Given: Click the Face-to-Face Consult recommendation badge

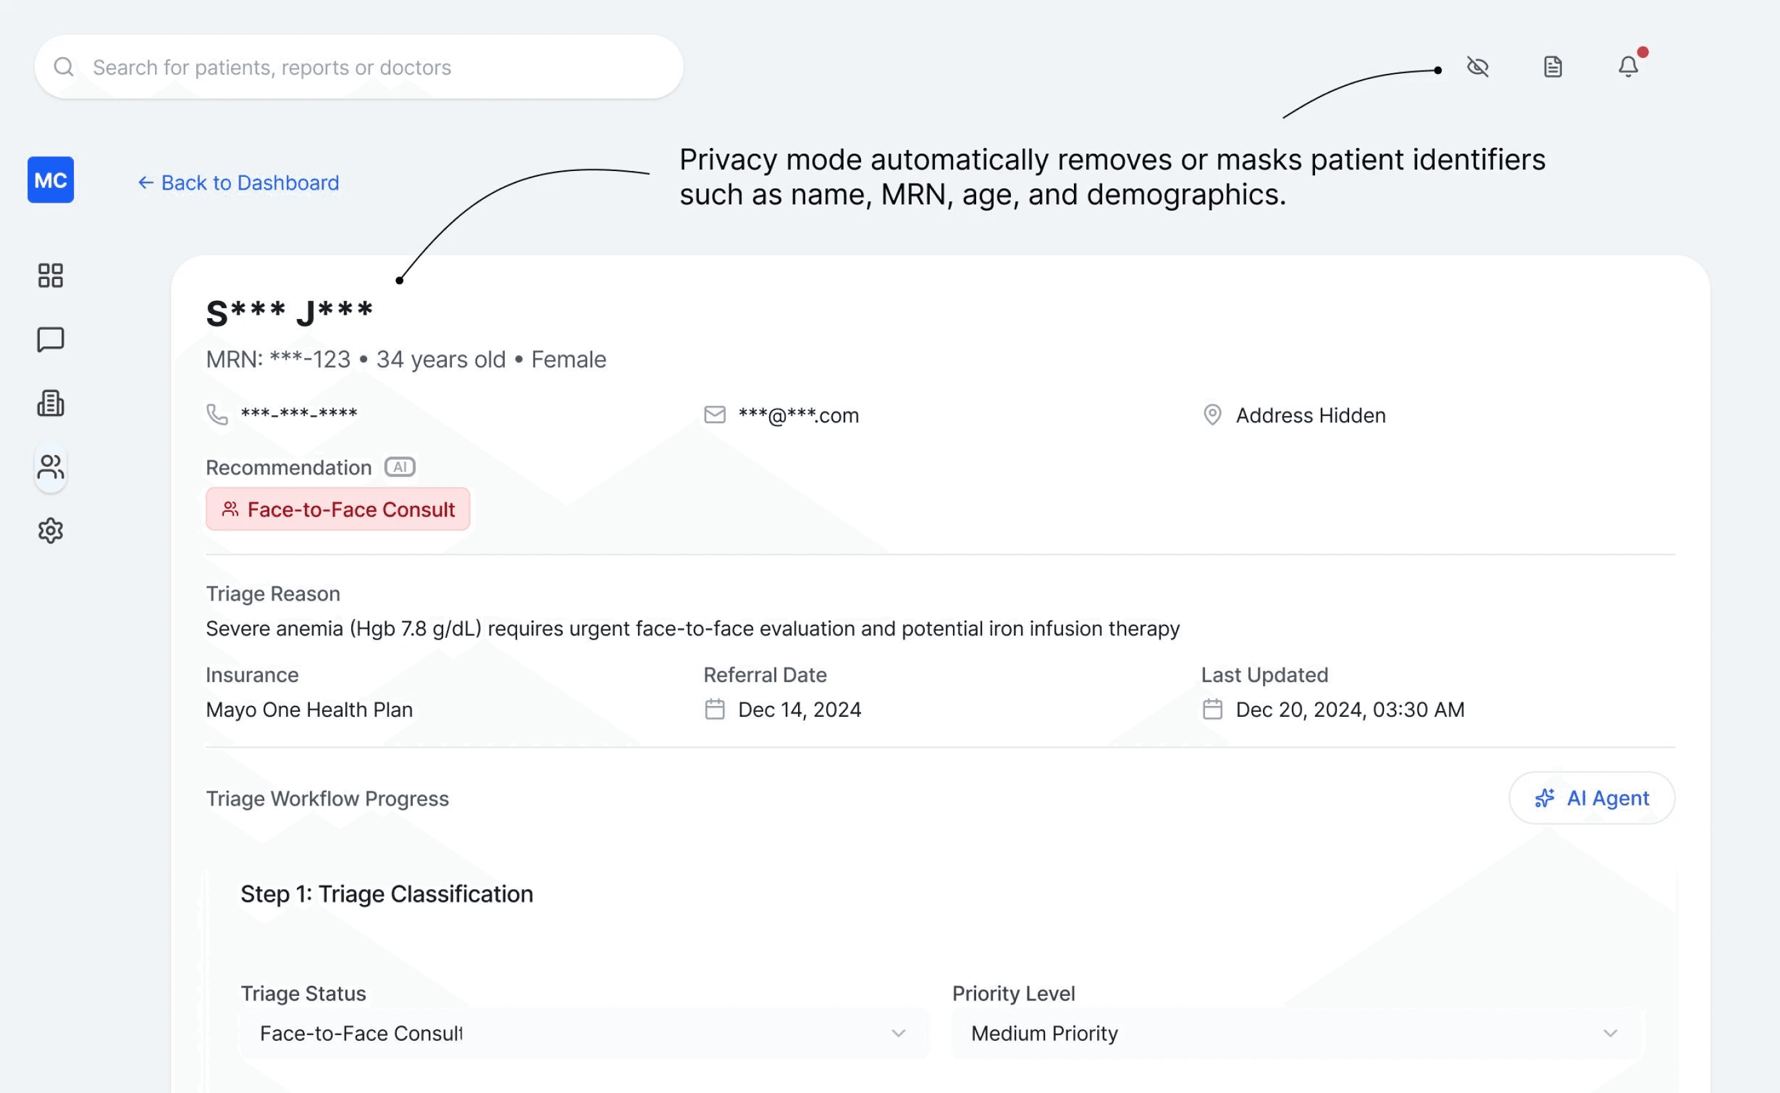Looking at the screenshot, I should pos(338,510).
